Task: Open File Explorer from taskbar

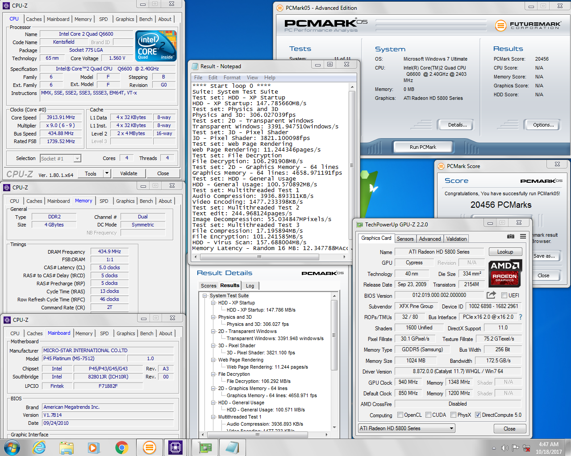Action: click(67, 447)
